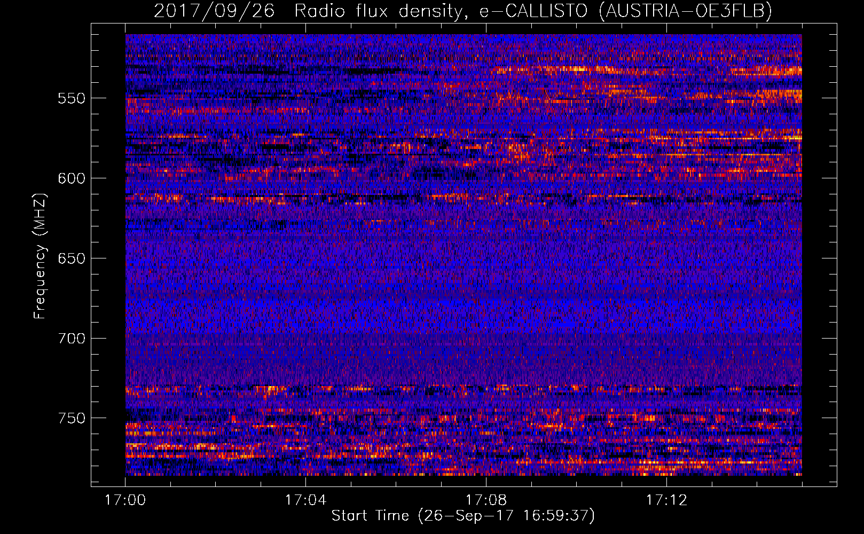Click the 550 frequency axis label
Viewport: 864px width, 534px height.
click(x=72, y=99)
